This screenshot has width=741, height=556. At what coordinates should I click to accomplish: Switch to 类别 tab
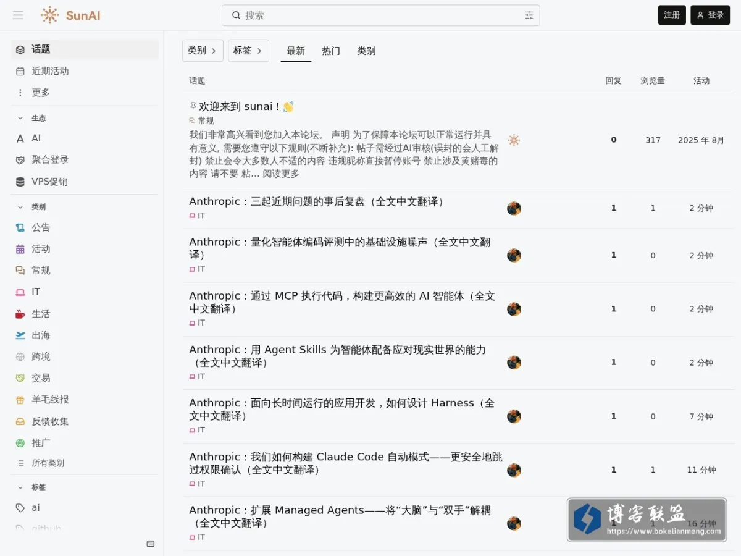(x=366, y=51)
